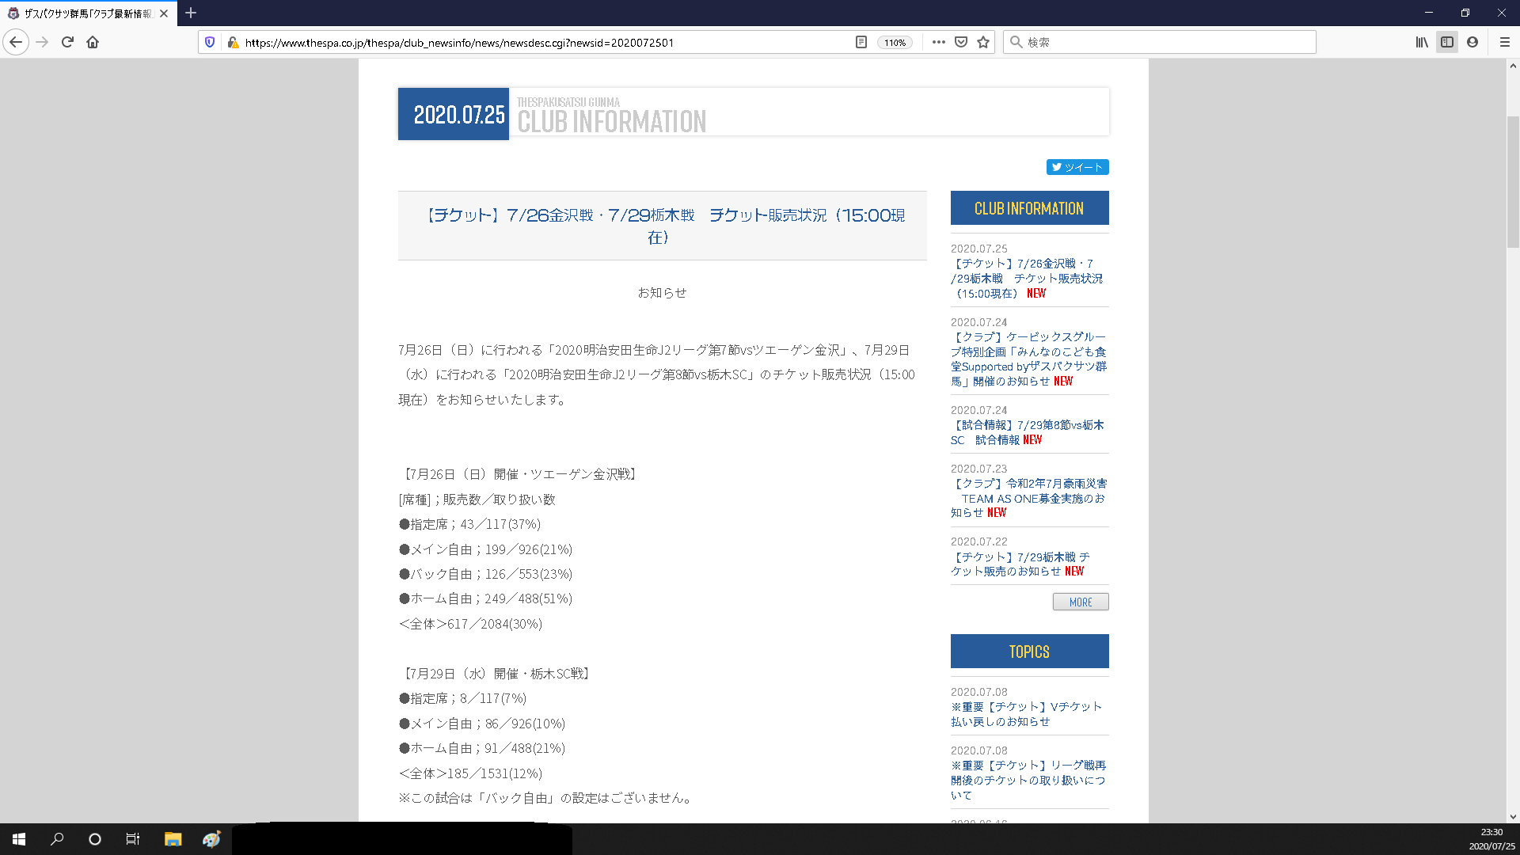
Task: Open the Windows Start menu
Action: click(x=19, y=839)
